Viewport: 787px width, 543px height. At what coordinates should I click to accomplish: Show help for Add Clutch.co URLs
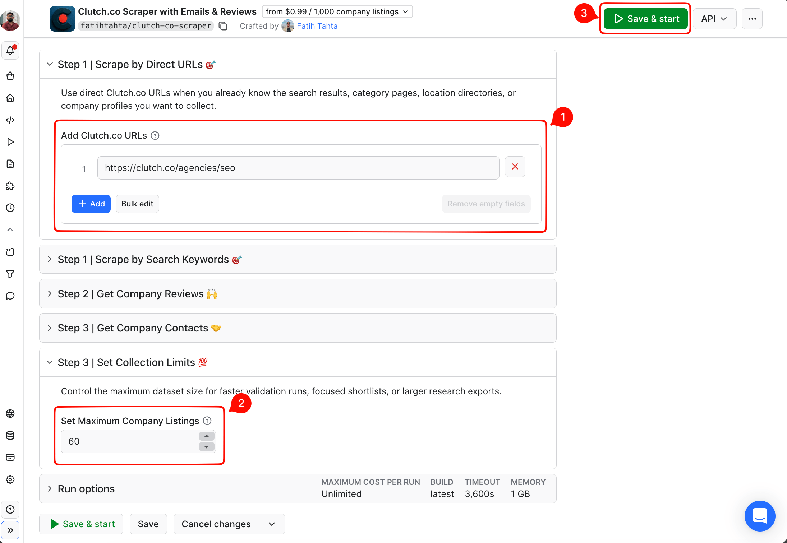coord(155,136)
